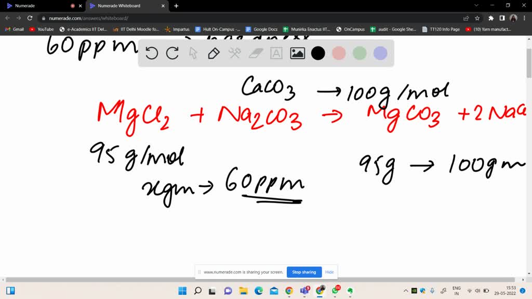This screenshot has width=532, height=299.
Task: Click the Hide link in sharing banner
Action: coord(329,271)
